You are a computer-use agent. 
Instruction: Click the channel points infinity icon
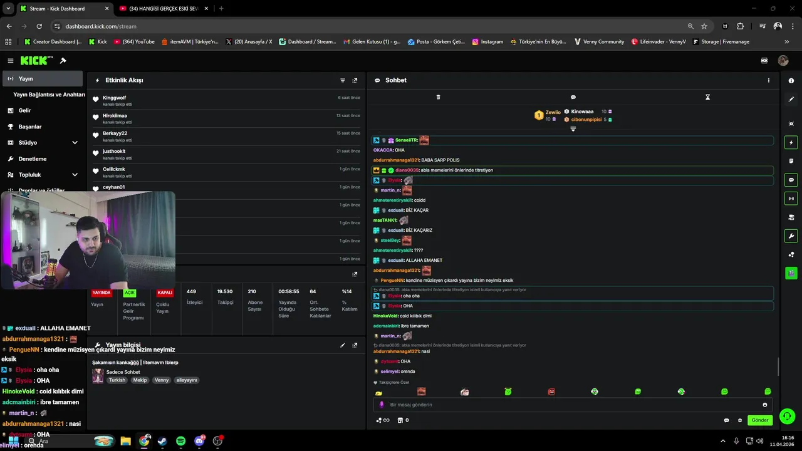382,420
